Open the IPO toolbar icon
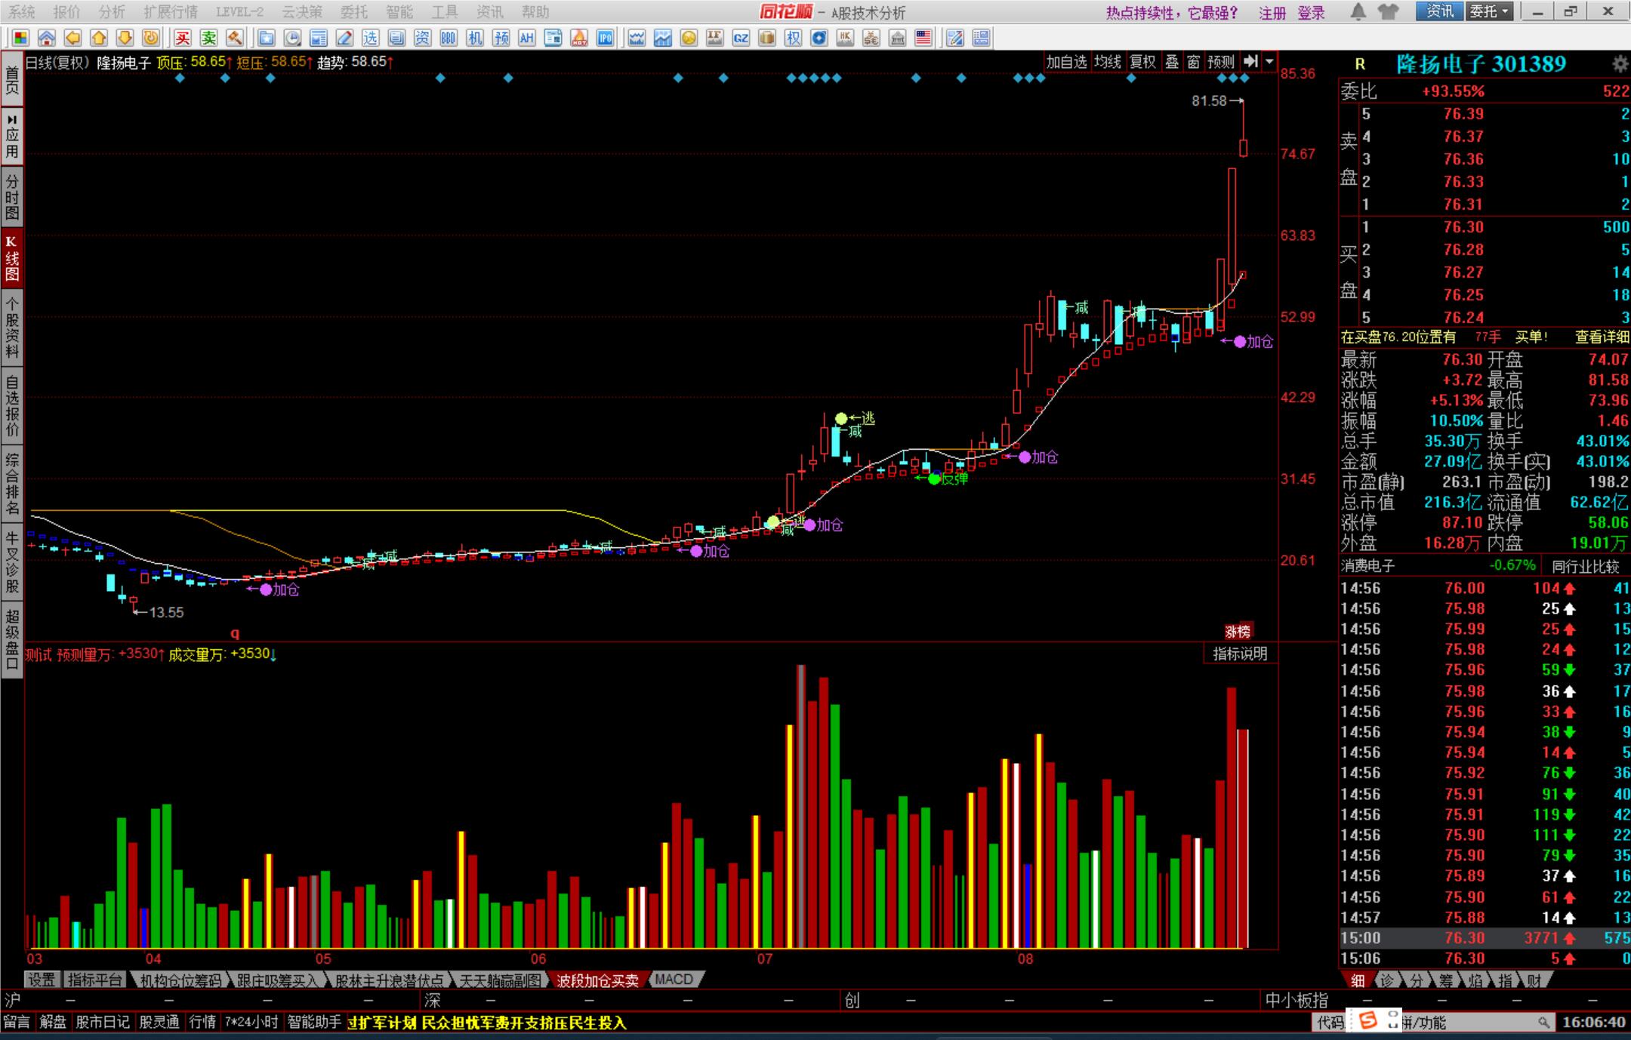The height and width of the screenshot is (1040, 1631). [x=605, y=38]
